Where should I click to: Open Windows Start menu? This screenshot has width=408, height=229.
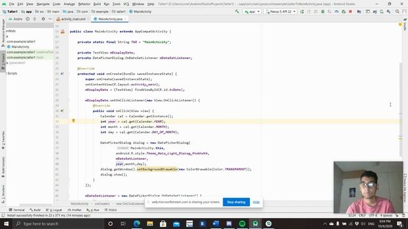click(6, 223)
